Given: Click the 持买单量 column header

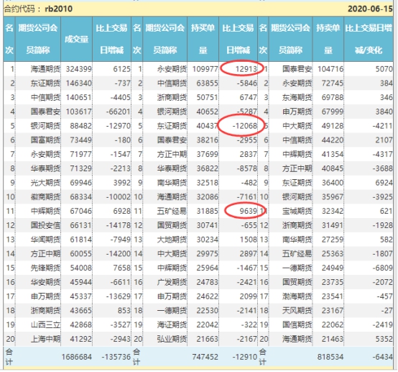Looking at the screenshot, I should 203,39.
